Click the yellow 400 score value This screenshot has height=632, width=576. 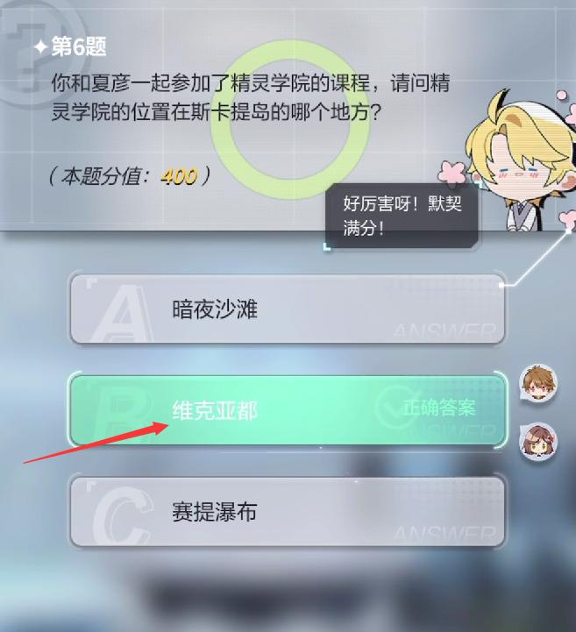179,176
